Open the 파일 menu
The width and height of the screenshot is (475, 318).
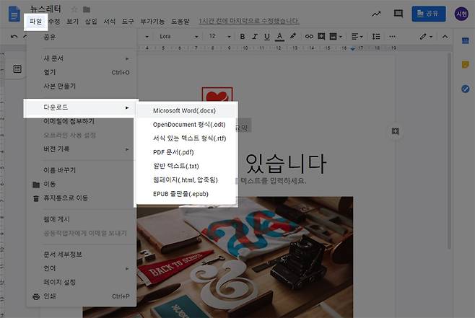pos(36,22)
